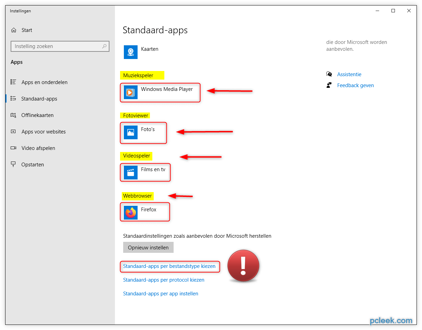Click the Films en tv icon
422x330 pixels.
pos(130,173)
